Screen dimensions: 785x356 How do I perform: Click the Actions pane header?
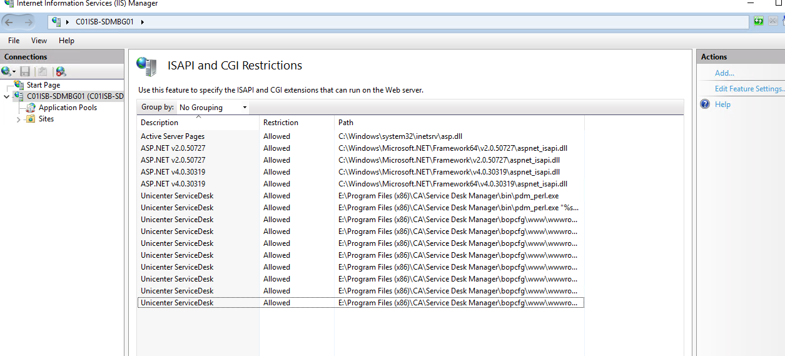click(741, 56)
